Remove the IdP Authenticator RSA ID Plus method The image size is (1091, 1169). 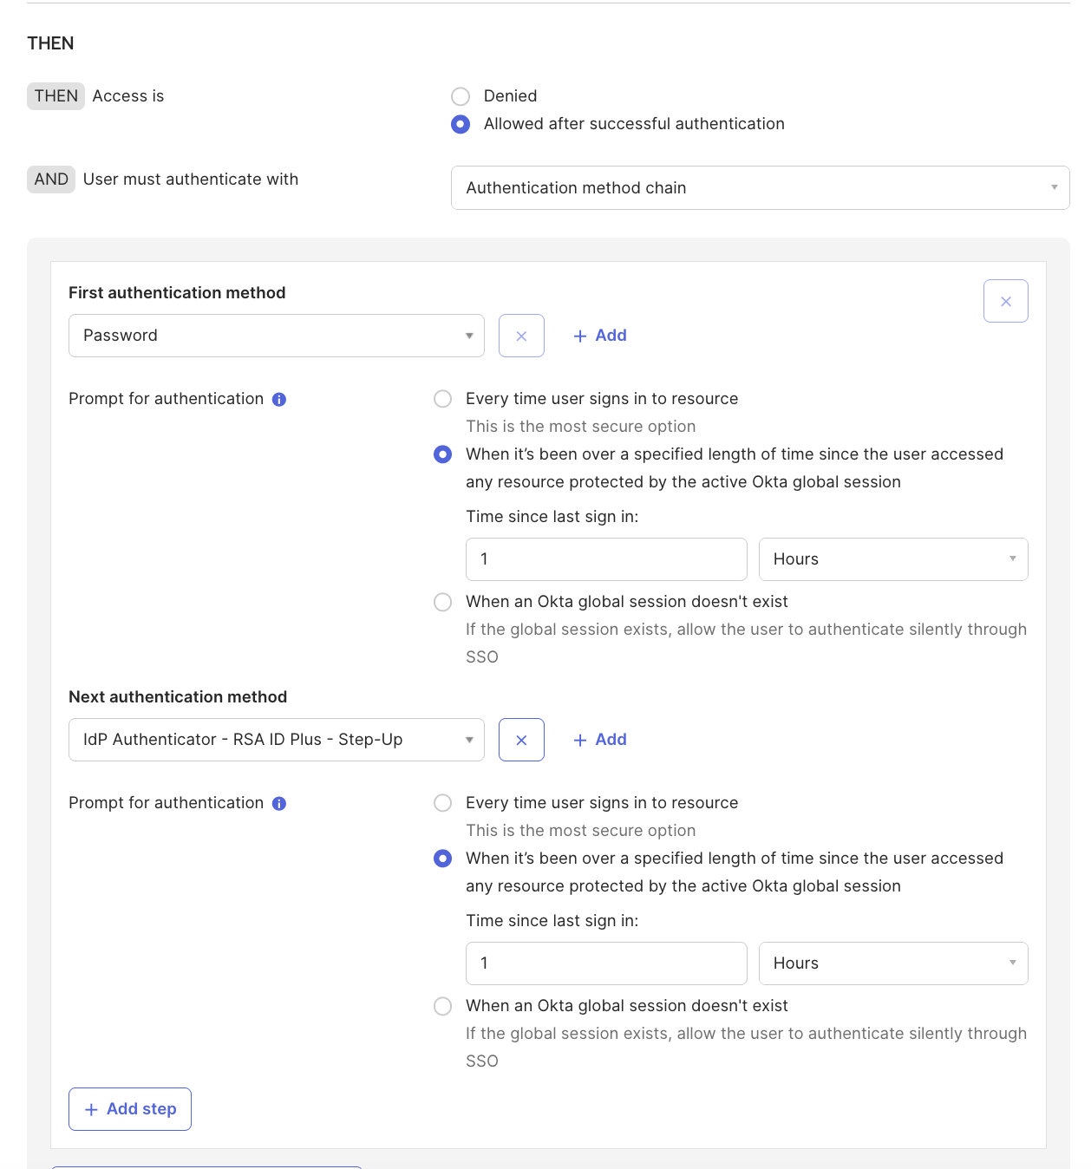pyautogui.click(x=521, y=740)
